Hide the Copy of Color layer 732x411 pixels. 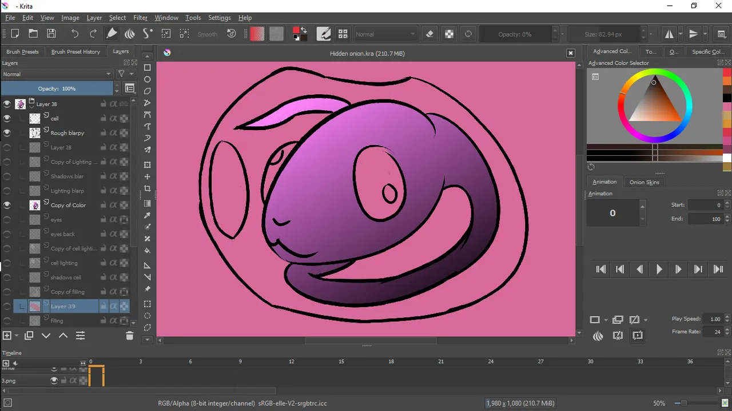[x=7, y=205]
